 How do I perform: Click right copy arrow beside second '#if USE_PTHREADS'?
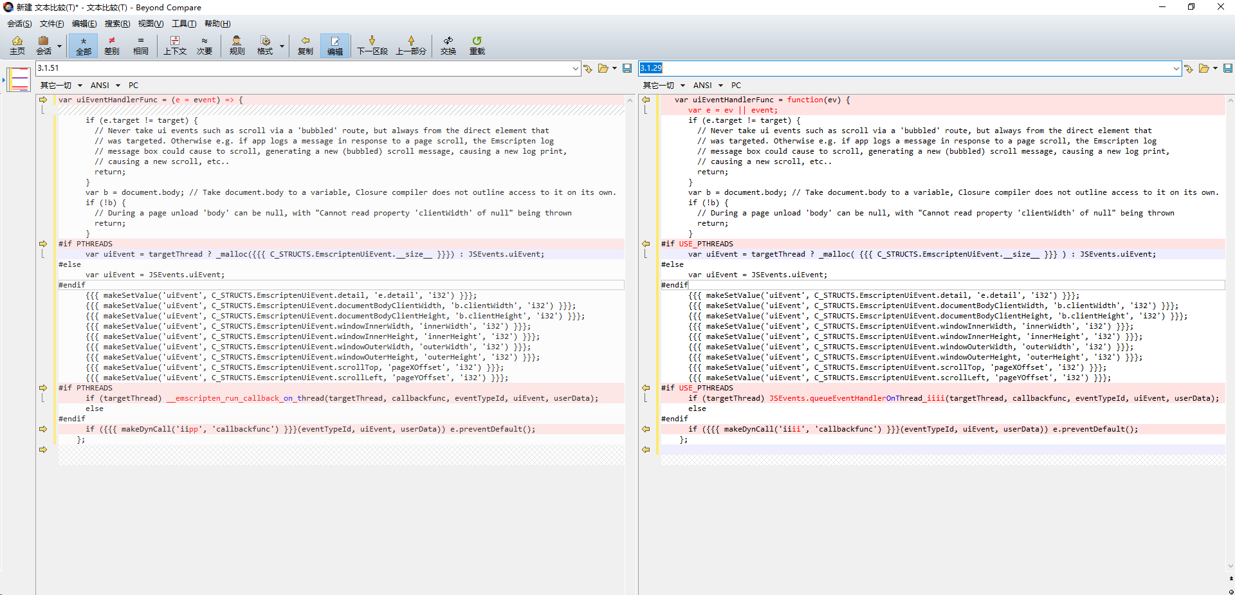click(x=646, y=388)
